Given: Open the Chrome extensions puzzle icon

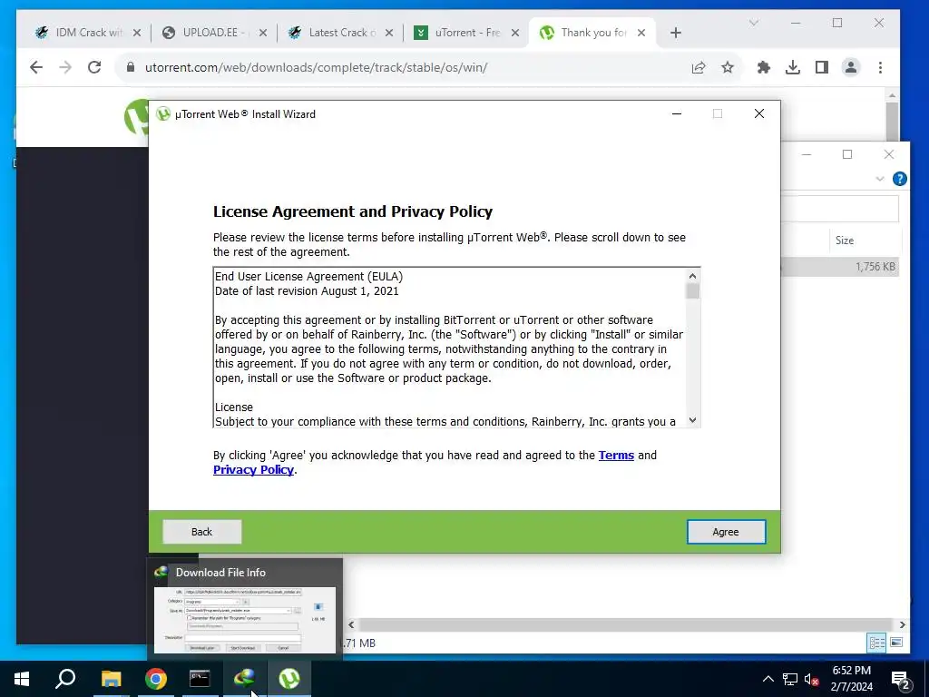Looking at the screenshot, I should click(x=764, y=67).
